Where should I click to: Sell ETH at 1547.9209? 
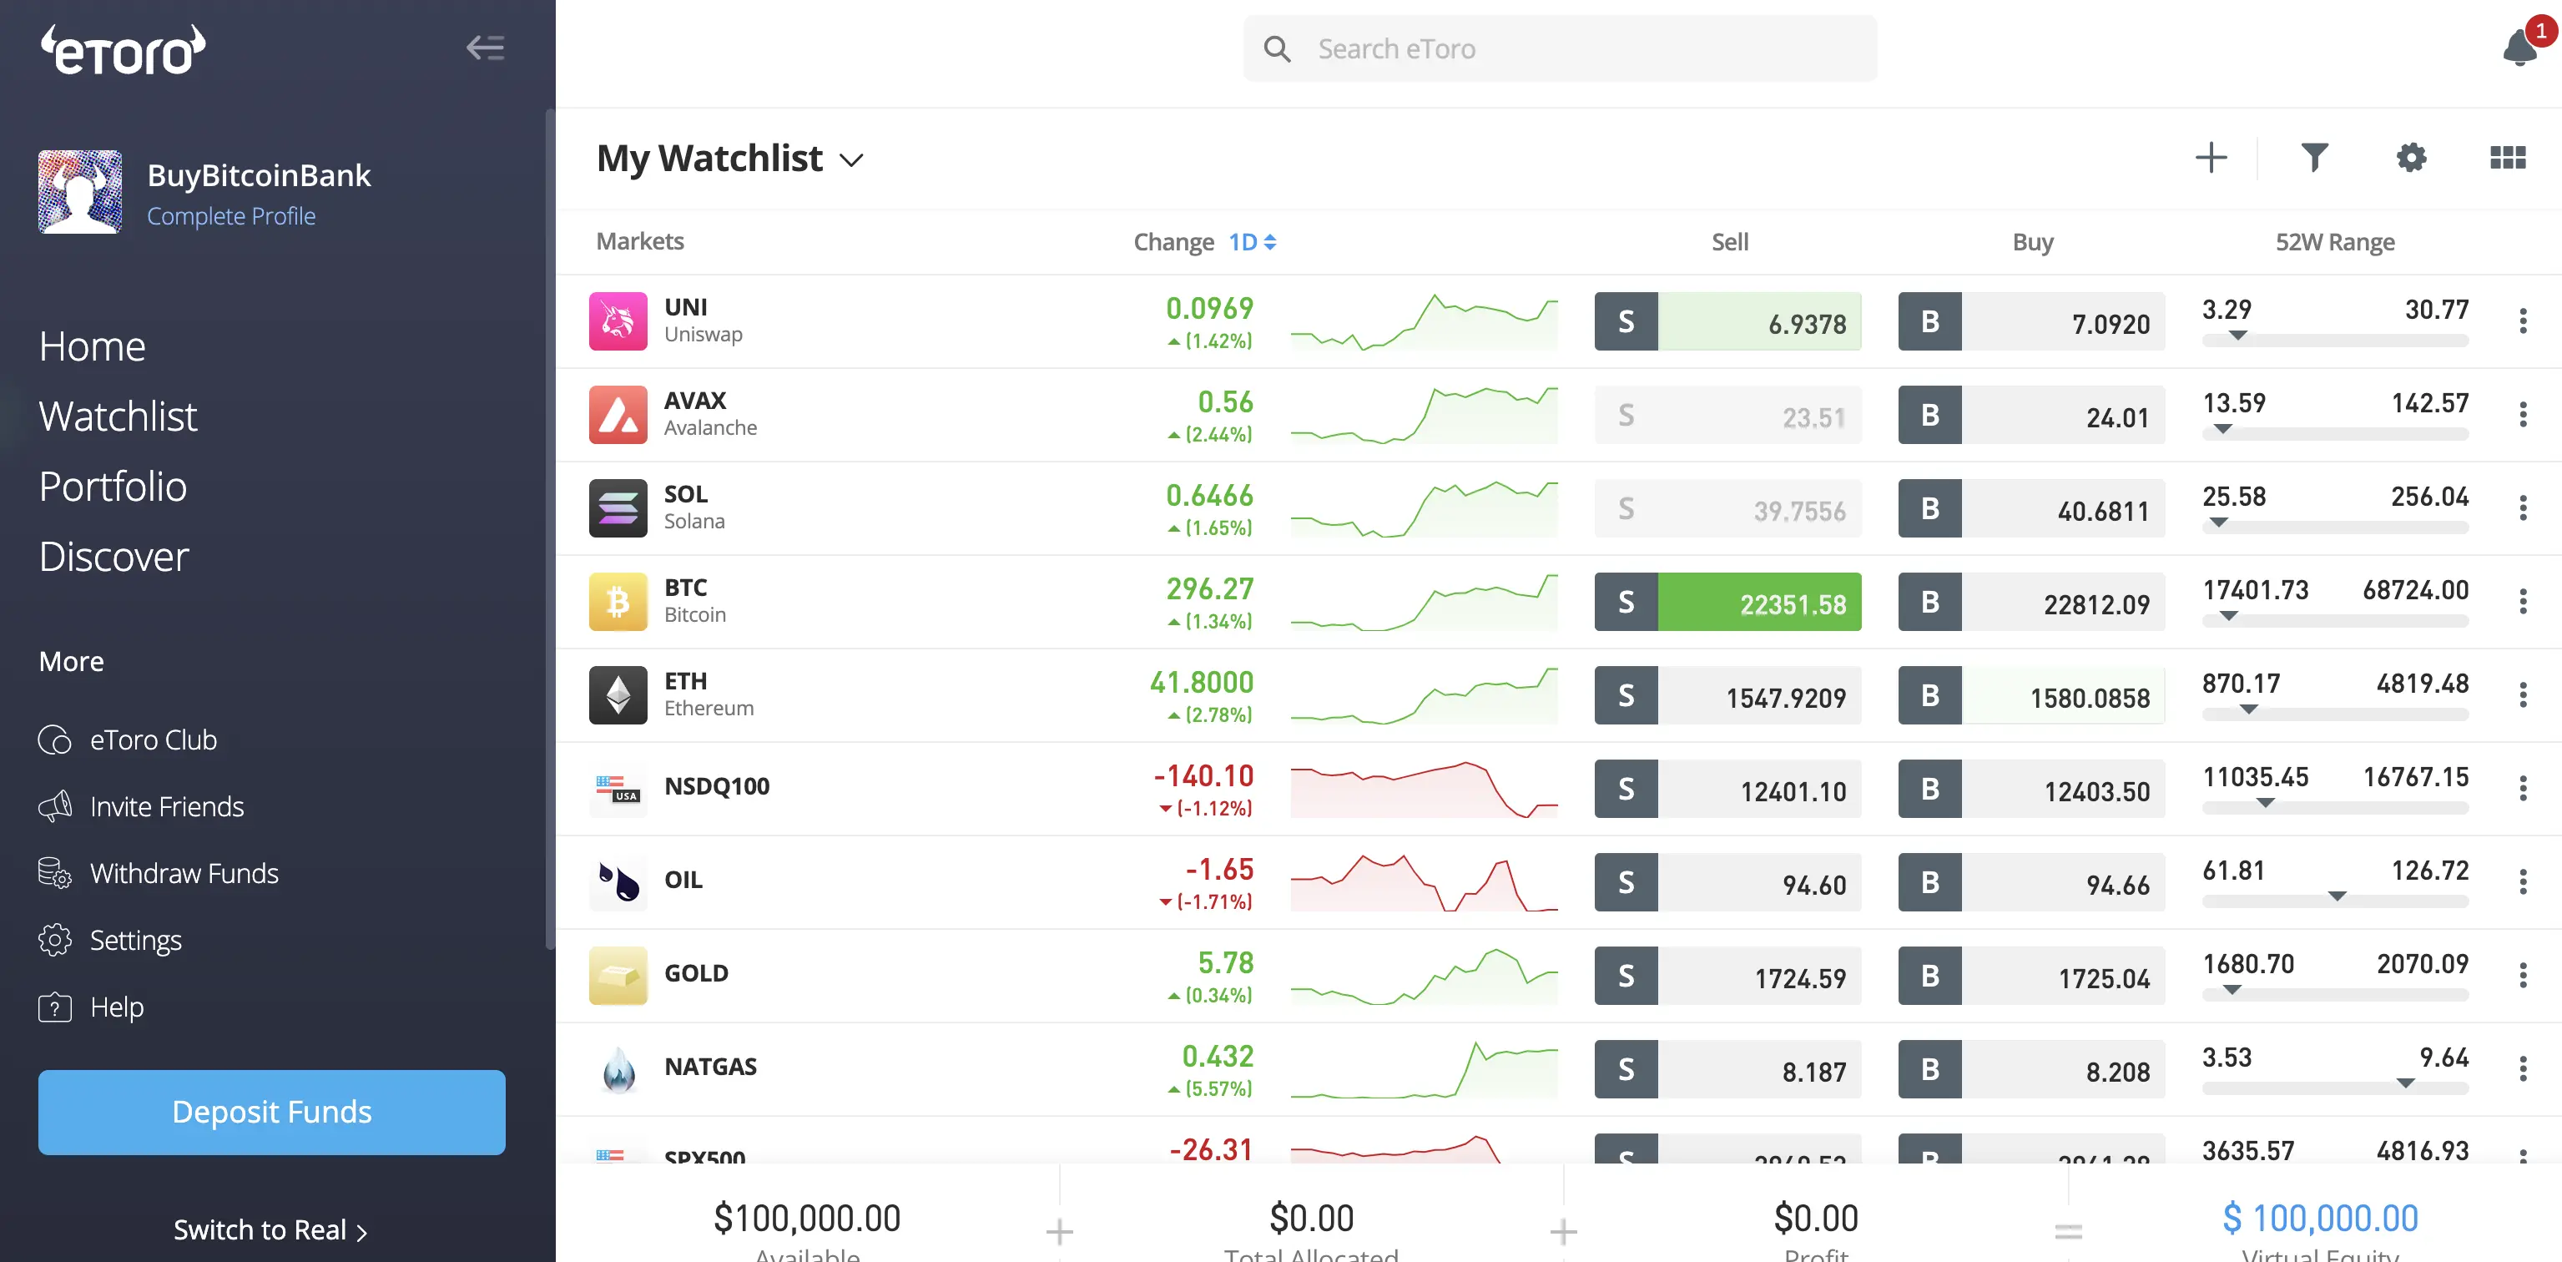click(x=1727, y=695)
